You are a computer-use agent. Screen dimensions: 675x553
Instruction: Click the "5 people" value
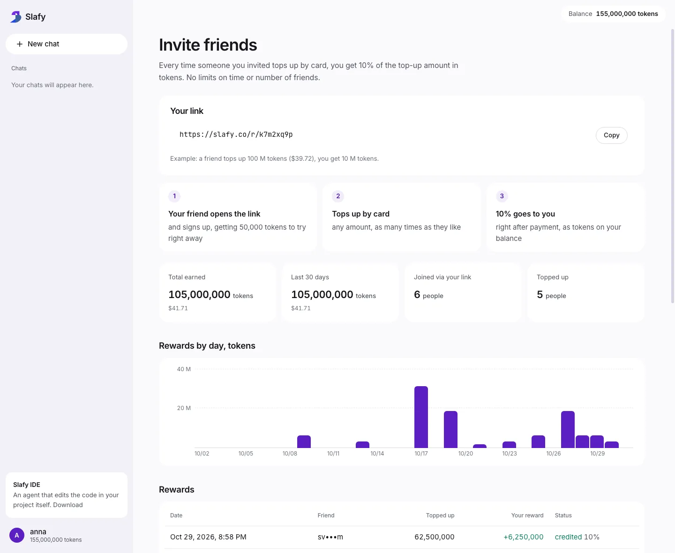coord(551,295)
